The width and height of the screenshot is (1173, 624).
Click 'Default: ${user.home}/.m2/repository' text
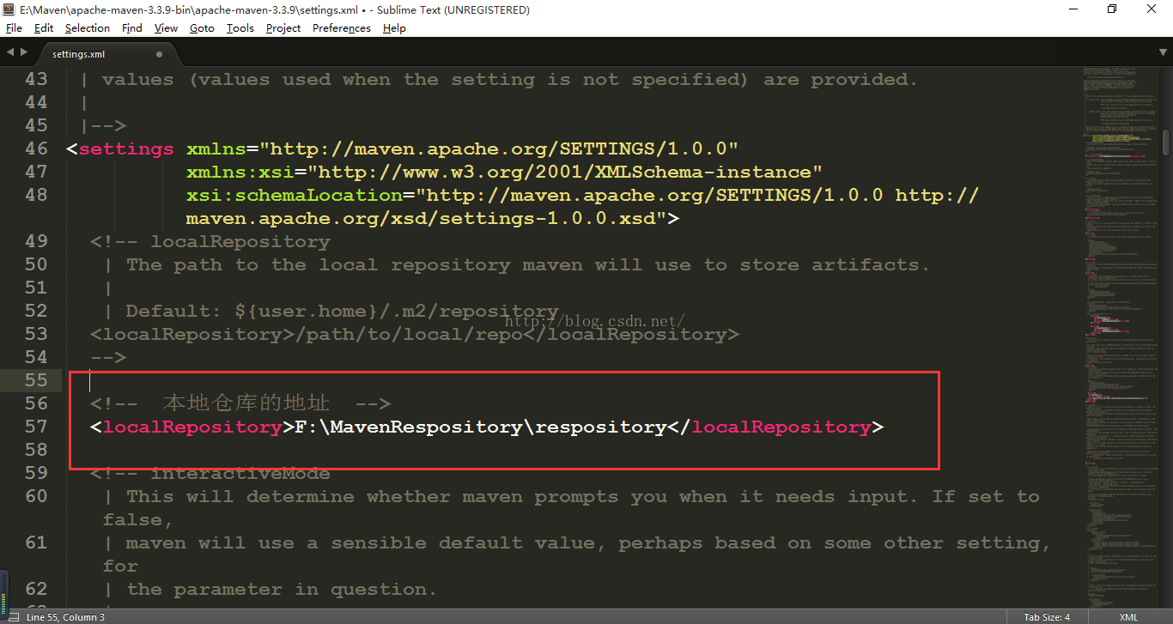click(343, 312)
